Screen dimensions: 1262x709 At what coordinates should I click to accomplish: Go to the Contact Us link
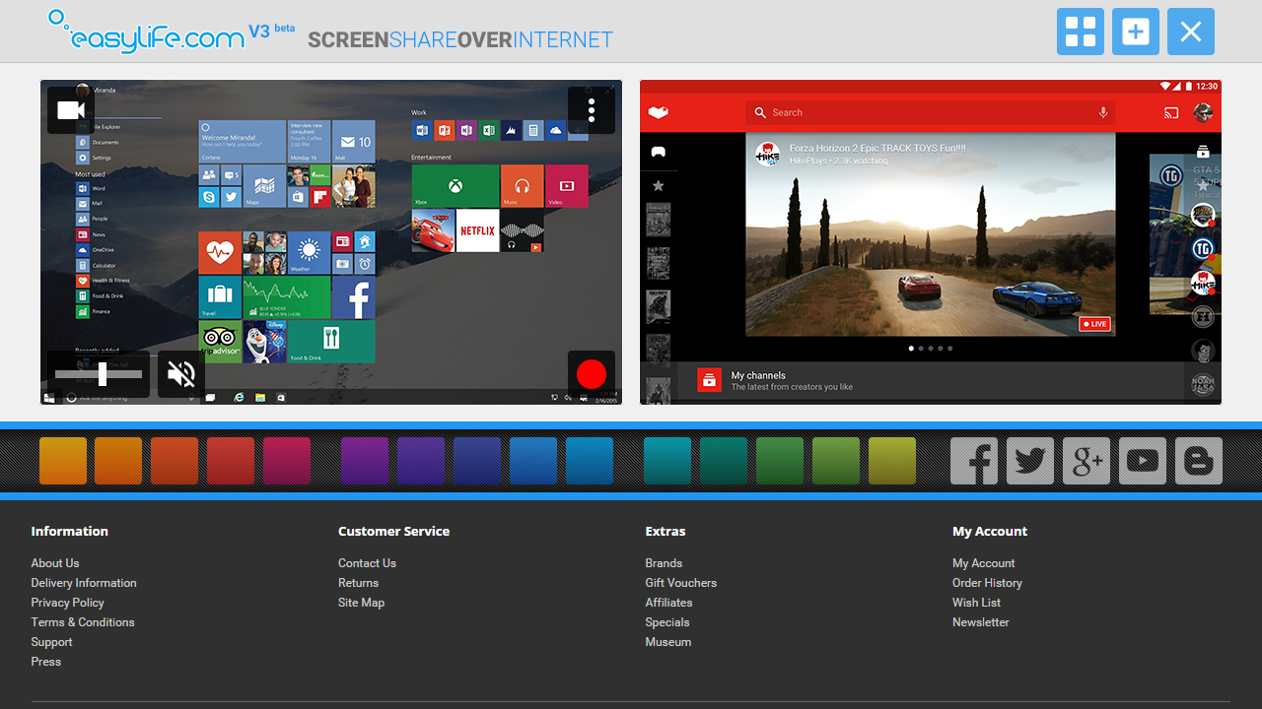[367, 563]
